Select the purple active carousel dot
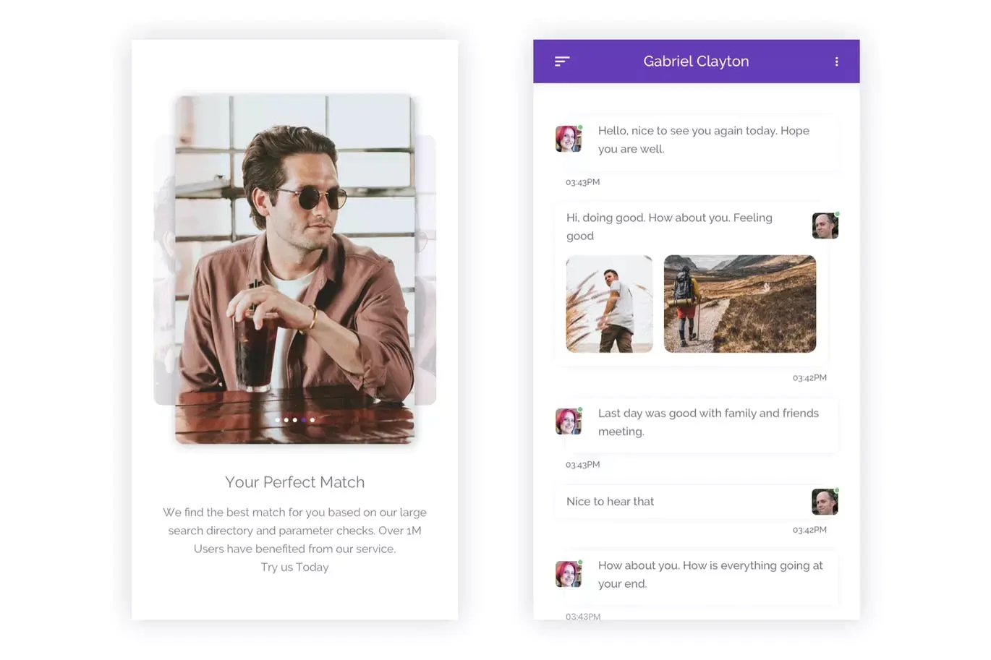991x660 pixels. [303, 420]
